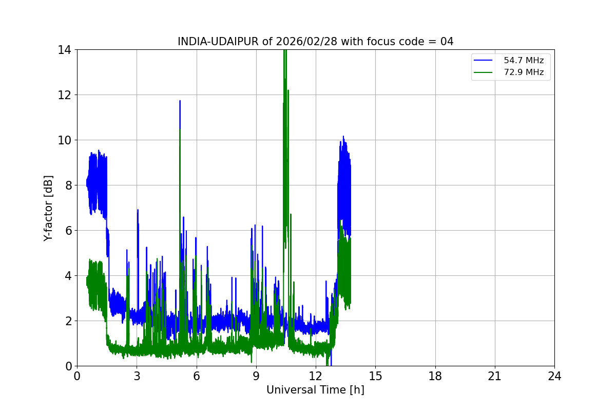Select the 72.9 MHz legend label
The image size is (616, 411).
524,72
